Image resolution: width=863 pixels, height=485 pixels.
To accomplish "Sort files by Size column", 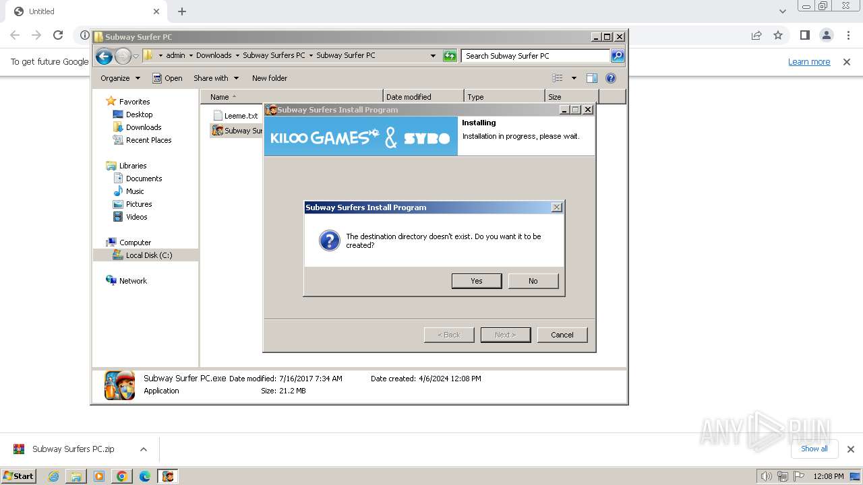I will (x=572, y=97).
